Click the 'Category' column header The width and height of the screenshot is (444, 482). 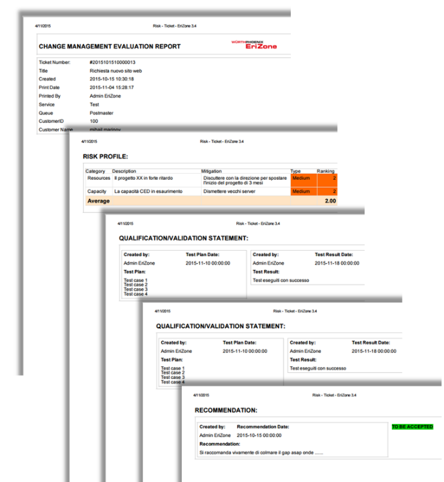pos(95,171)
